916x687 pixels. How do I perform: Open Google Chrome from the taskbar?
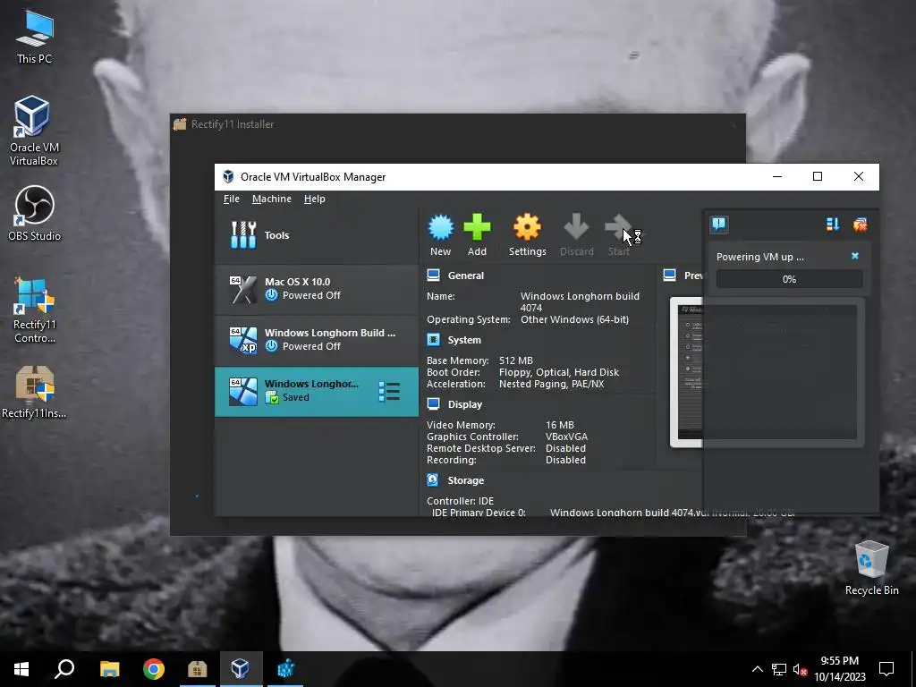point(154,669)
